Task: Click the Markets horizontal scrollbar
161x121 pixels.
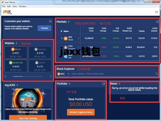Action: pos(120,61)
